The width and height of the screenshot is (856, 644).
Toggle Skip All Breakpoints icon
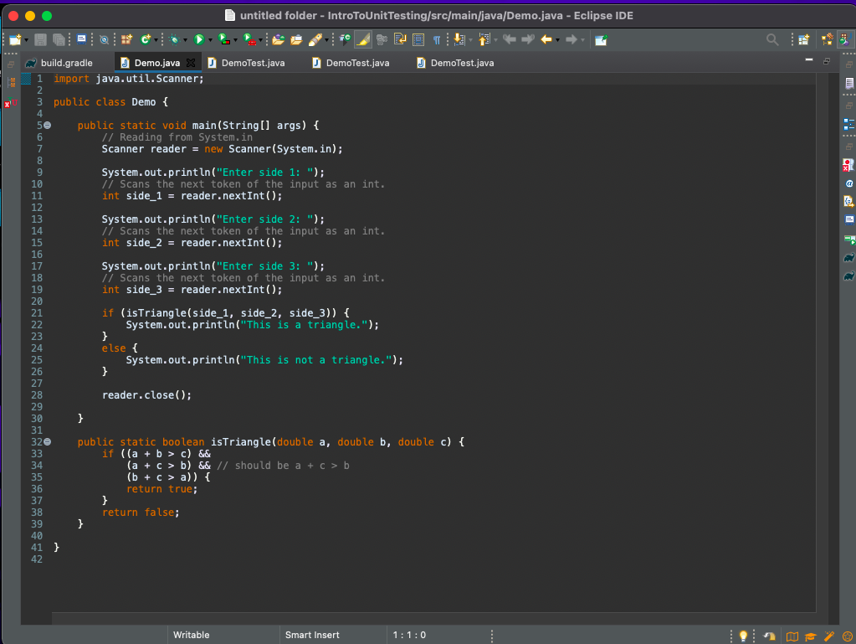(104, 39)
